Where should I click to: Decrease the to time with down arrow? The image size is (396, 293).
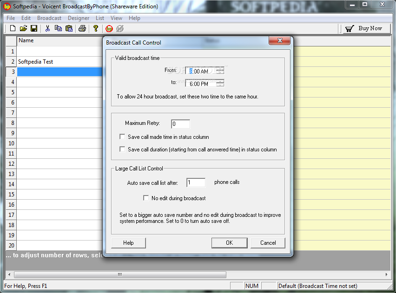tap(220, 85)
